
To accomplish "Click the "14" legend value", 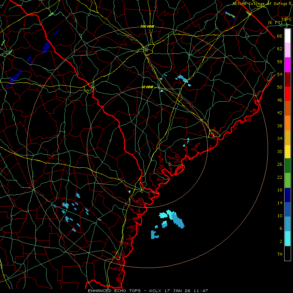I will coord(280,203).
